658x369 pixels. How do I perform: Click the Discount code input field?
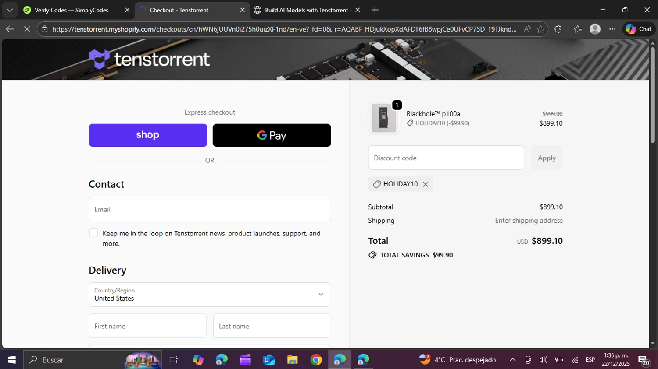coord(446,158)
